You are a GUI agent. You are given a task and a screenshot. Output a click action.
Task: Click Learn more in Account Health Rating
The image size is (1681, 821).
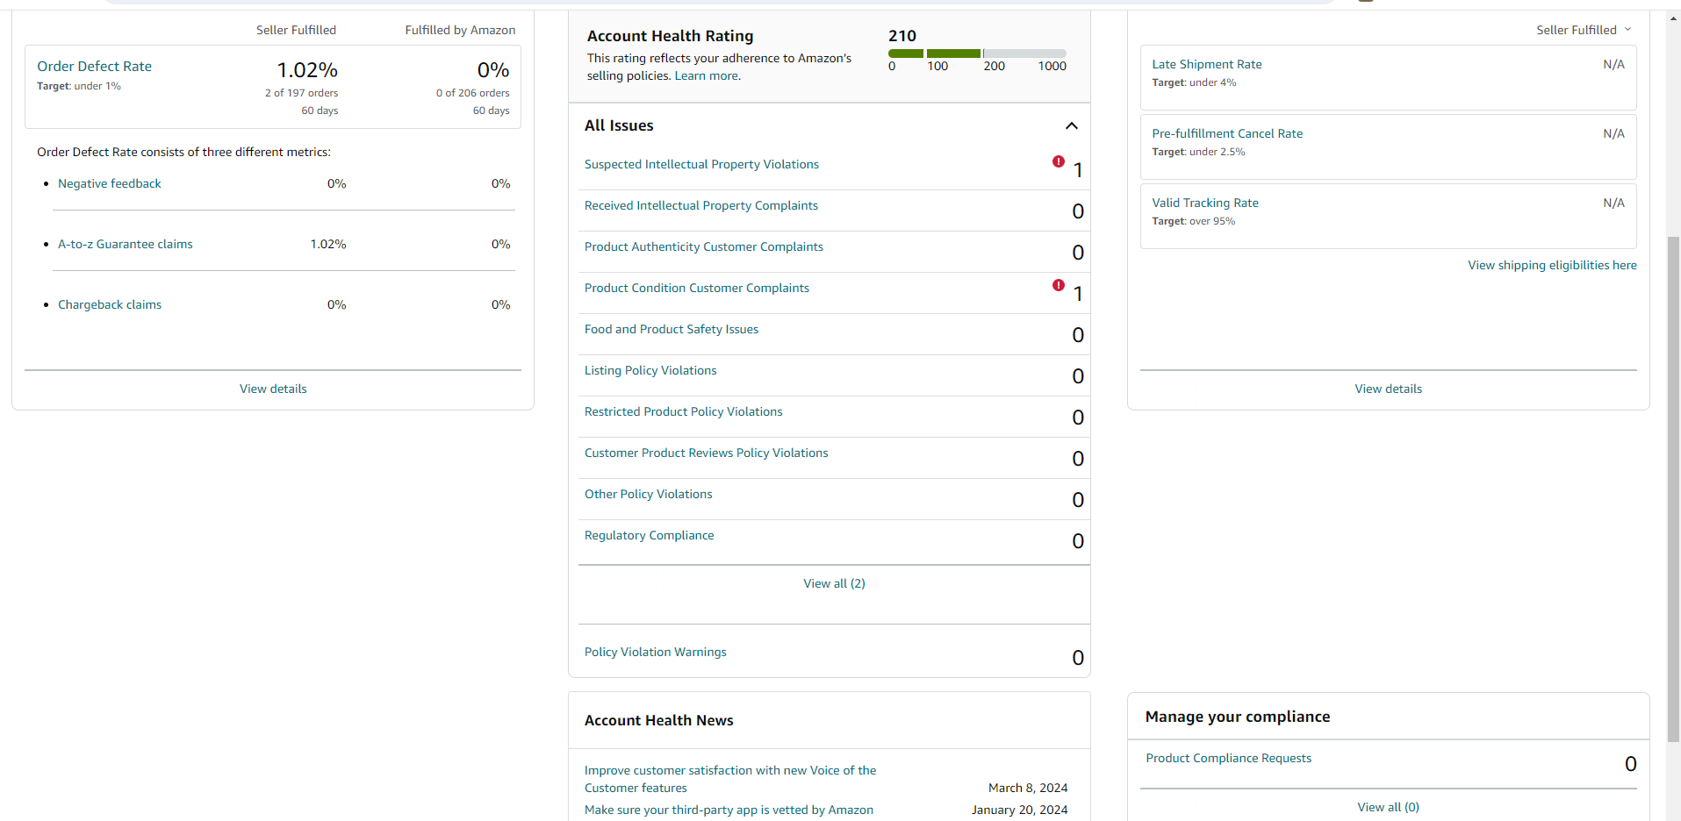pos(707,75)
